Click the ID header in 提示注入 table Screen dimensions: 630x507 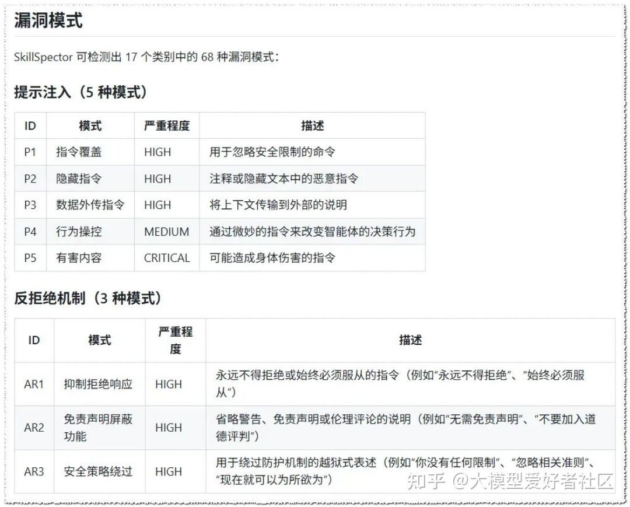coord(30,126)
